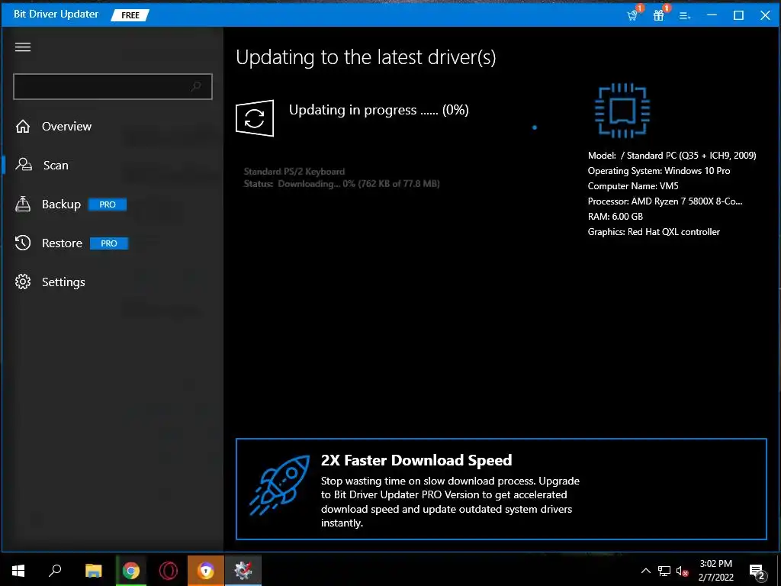Click the processor chip icon
Screen dimensions: 781x586
[622, 111]
